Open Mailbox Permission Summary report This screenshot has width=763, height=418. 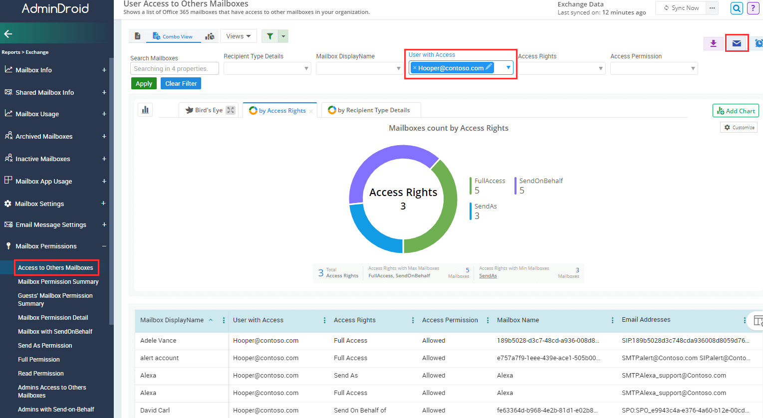tap(58, 282)
